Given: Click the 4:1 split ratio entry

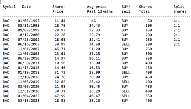Looking at the screenshot, I should (177, 21).
